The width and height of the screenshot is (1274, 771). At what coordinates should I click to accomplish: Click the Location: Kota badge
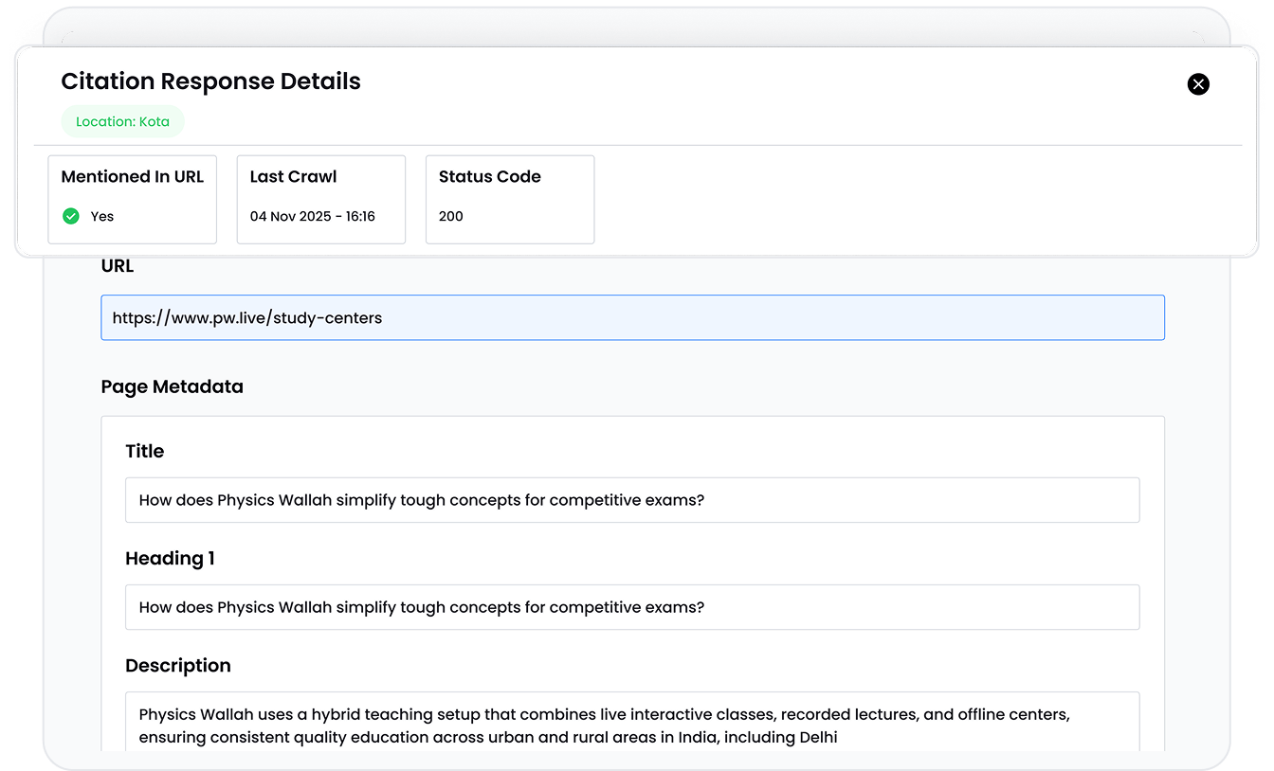tap(122, 121)
